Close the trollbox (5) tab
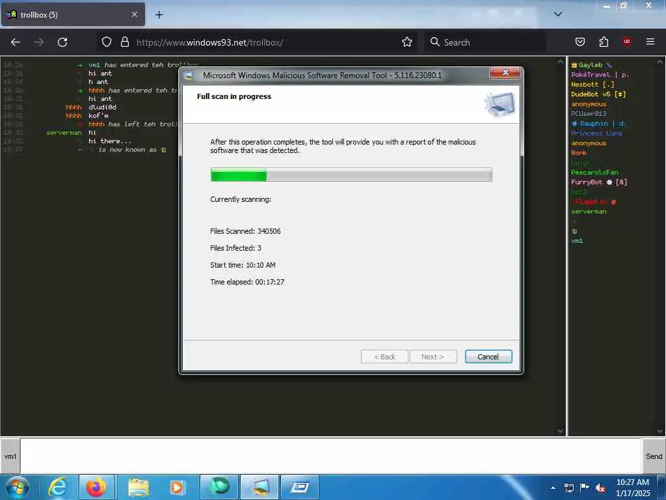The height and width of the screenshot is (500, 666). (x=135, y=14)
